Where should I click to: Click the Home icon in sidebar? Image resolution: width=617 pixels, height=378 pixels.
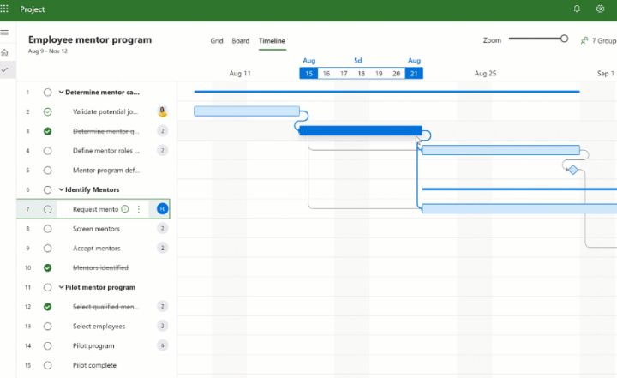(x=5, y=51)
